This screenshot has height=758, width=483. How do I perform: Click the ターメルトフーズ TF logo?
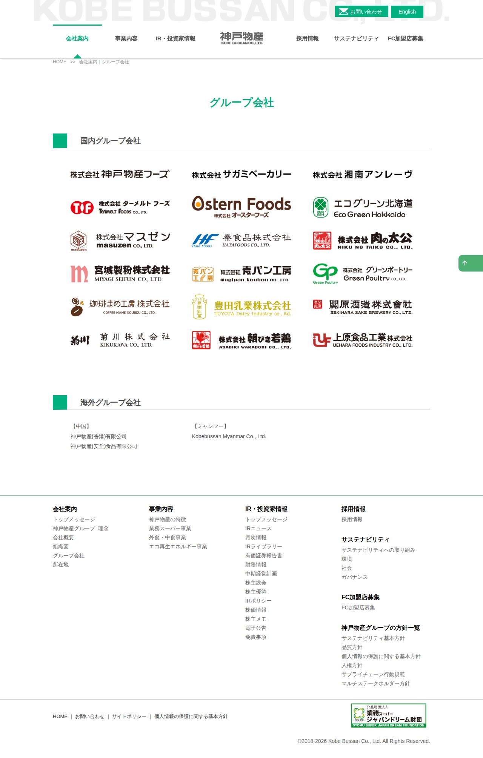pos(120,207)
